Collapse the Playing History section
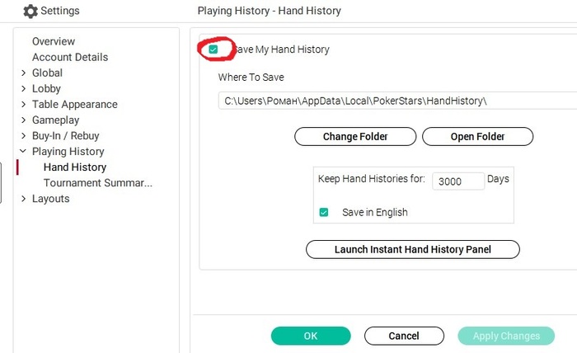Viewport: 577px width, 353px height. pos(23,151)
